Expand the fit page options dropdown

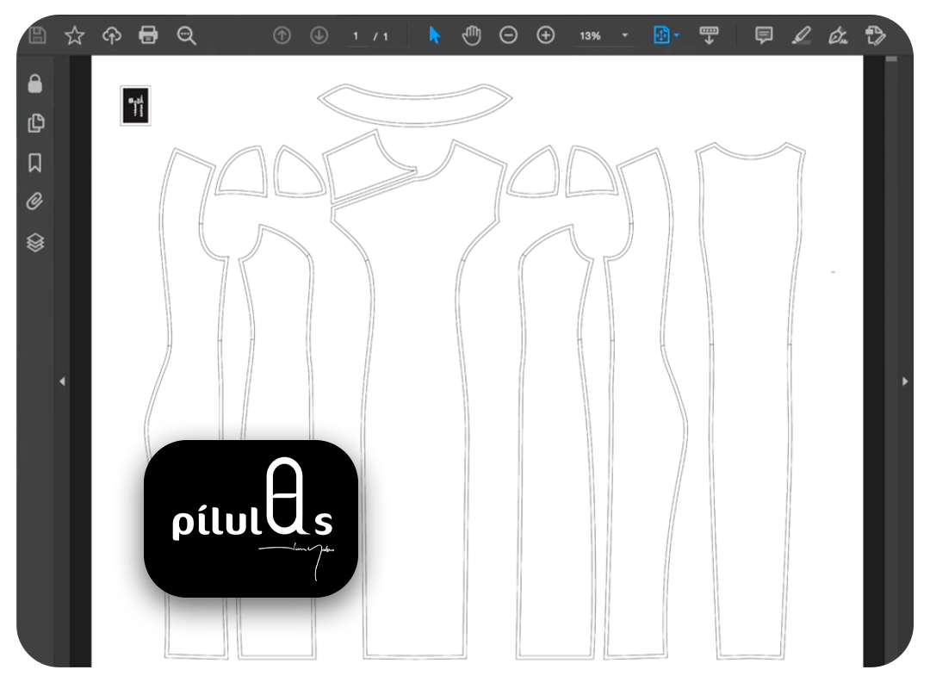tap(677, 36)
